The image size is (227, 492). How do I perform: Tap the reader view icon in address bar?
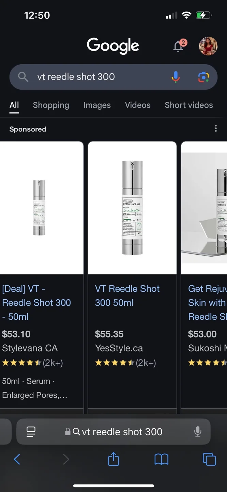coord(31,432)
